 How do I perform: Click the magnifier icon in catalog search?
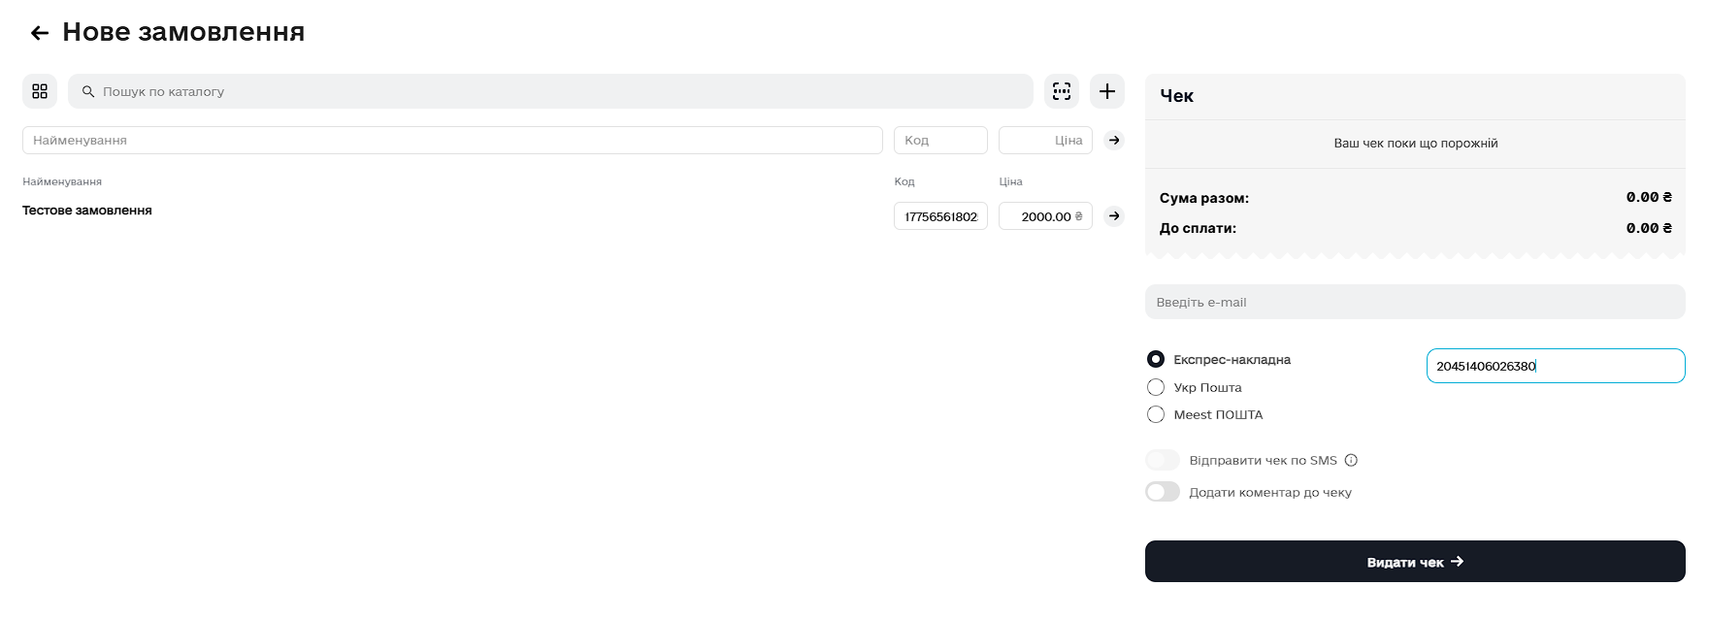click(88, 91)
